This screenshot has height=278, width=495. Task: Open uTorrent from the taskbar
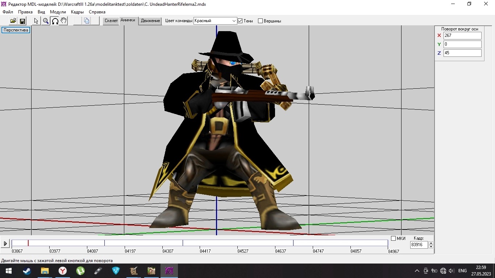pyautogui.click(x=80, y=271)
